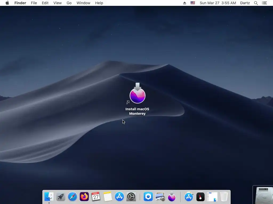Open the Trash in the Dock
The height and width of the screenshot is (204, 273).
pos(224,197)
